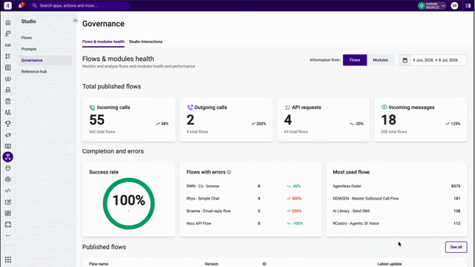Click the See all button

[x=456, y=247]
